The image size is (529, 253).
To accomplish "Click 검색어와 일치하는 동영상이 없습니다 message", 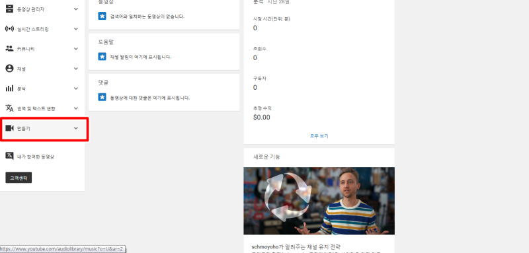I will (x=147, y=16).
